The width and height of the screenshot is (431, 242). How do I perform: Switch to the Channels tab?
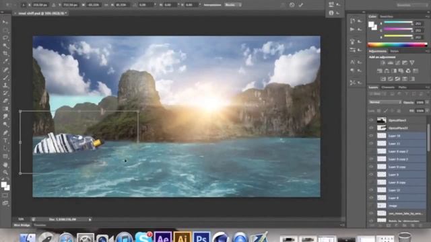(388, 87)
